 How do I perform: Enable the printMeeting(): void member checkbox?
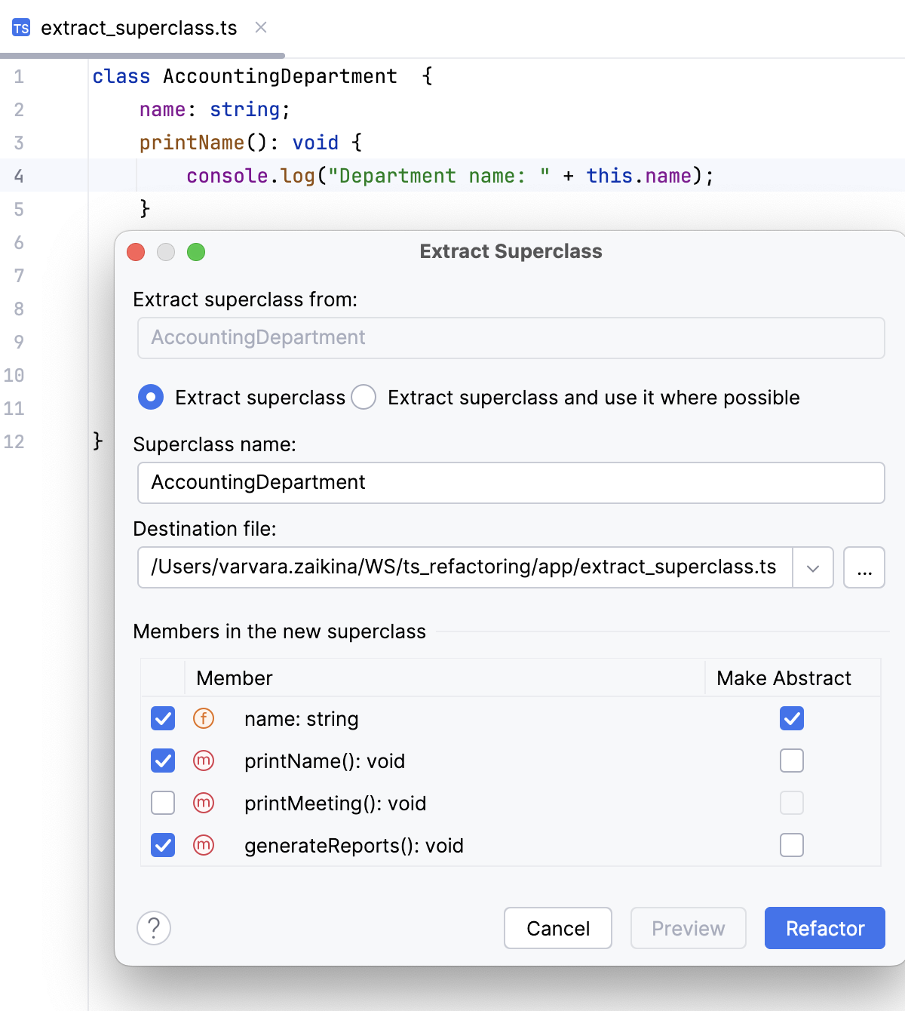pos(162,803)
